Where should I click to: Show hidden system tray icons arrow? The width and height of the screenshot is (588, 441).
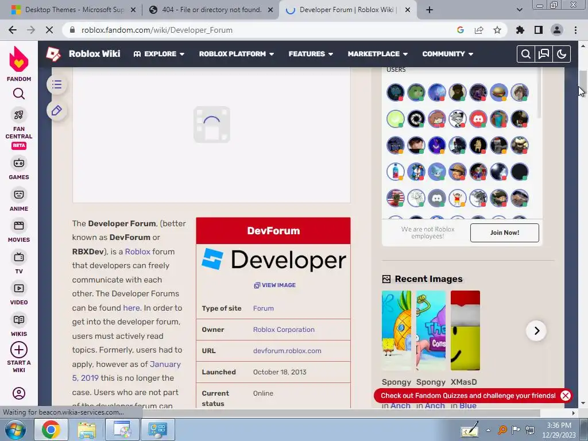(x=488, y=430)
